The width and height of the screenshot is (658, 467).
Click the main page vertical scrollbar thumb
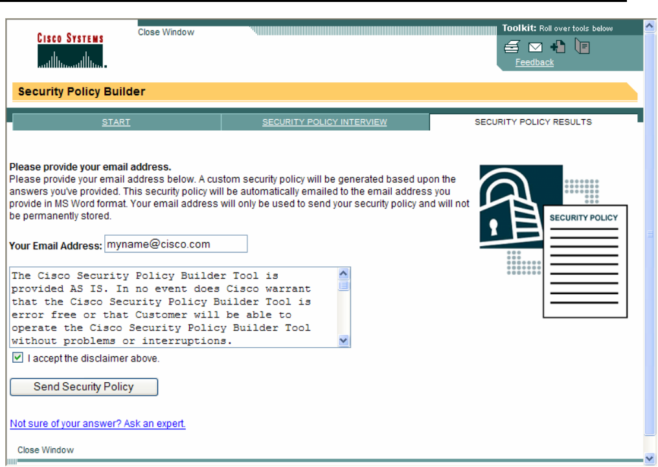pyautogui.click(x=650, y=234)
